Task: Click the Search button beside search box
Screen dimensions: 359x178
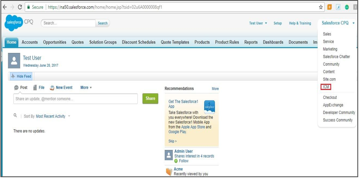Action: [102, 23]
